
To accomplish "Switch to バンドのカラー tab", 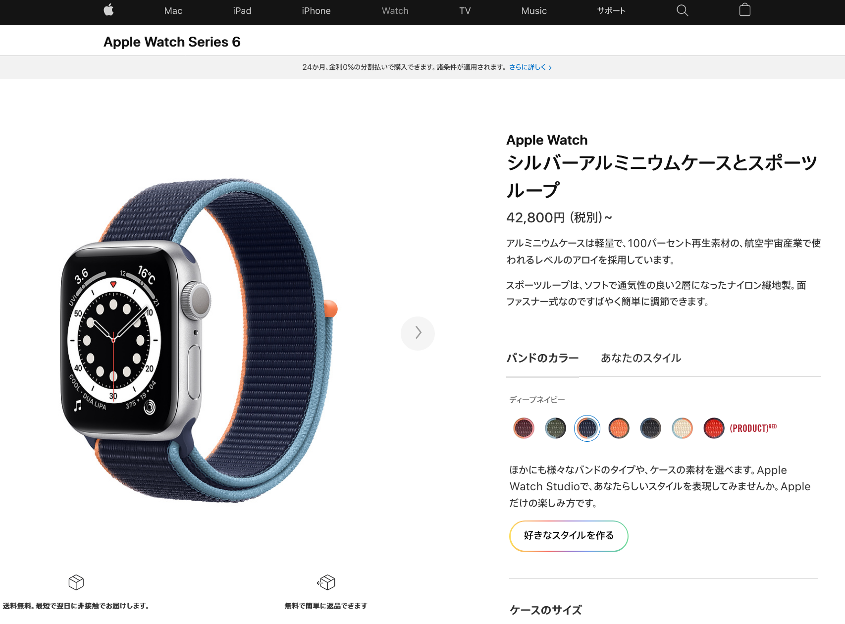I will [x=542, y=358].
